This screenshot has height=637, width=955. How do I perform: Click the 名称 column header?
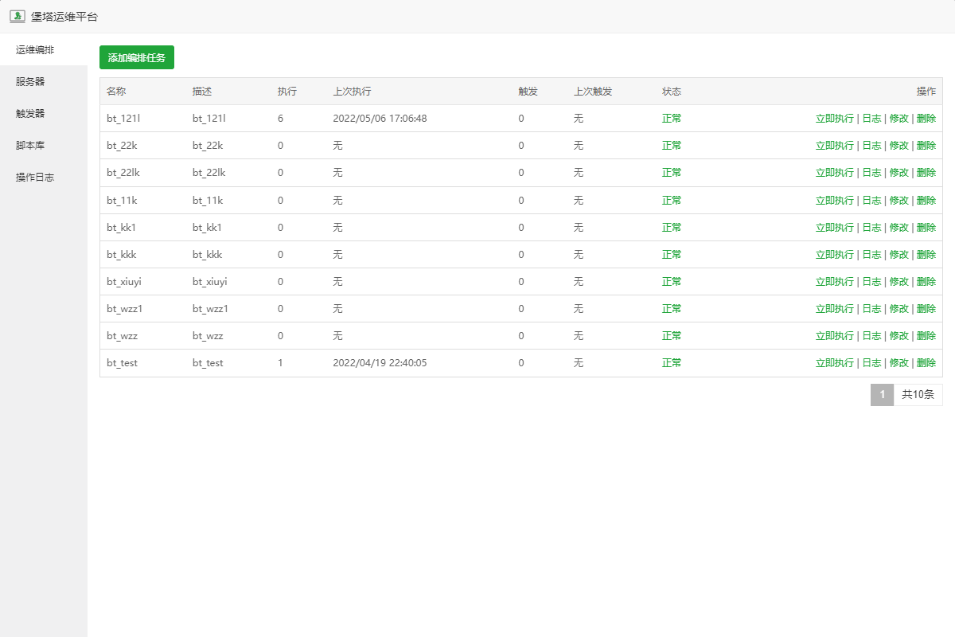(x=116, y=92)
